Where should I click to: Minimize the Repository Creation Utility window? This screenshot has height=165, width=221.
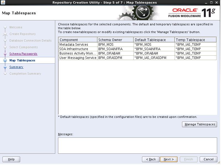(x=207, y=3)
